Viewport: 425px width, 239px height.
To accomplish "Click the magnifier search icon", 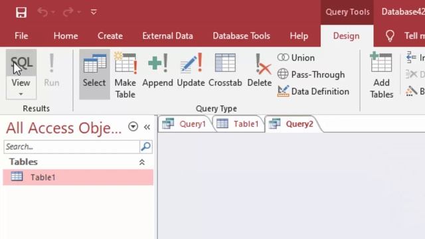I will tap(146, 147).
